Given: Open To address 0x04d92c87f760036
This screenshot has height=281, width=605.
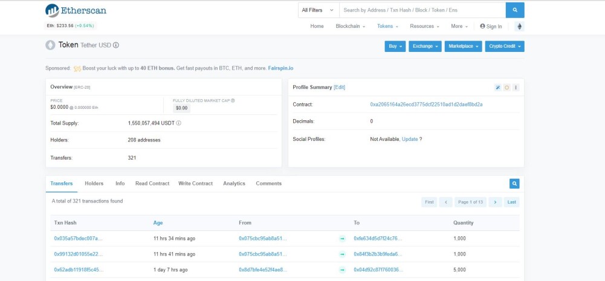Looking at the screenshot, I should click(378, 270).
